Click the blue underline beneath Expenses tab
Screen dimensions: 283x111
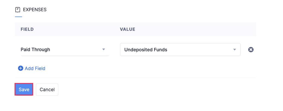[x=19, y=17]
